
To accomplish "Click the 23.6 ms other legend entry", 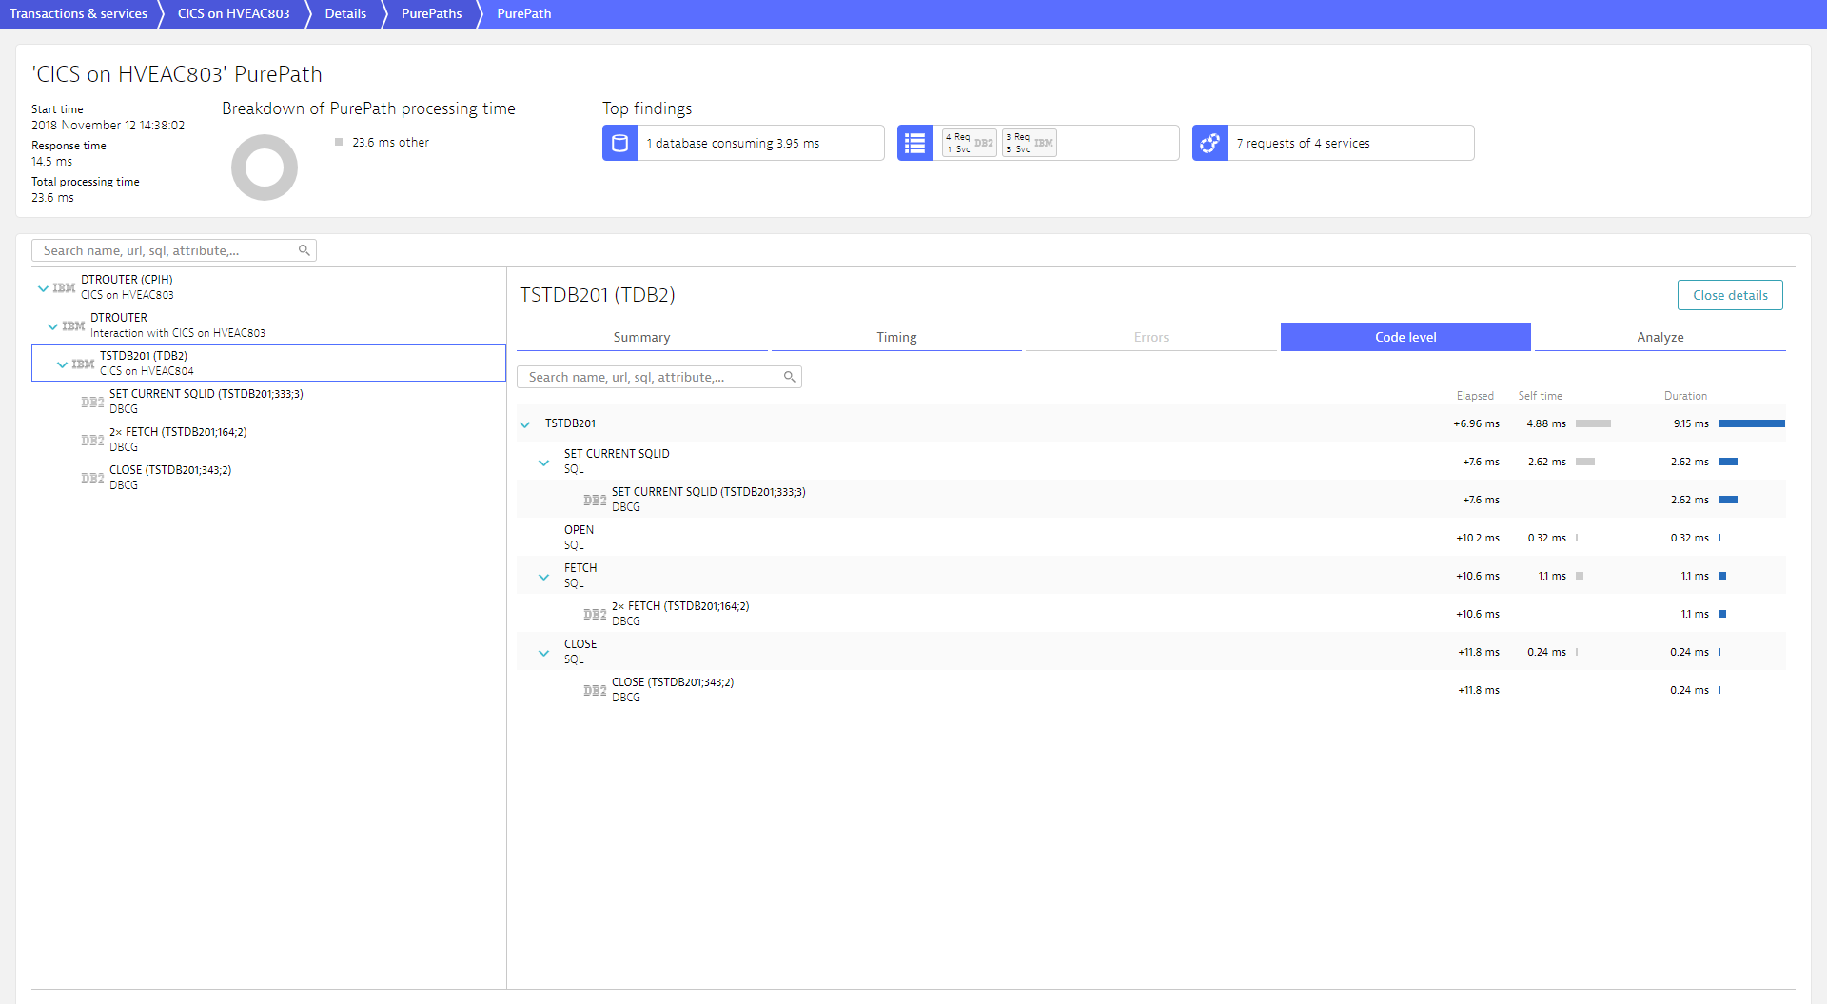I will point(382,142).
